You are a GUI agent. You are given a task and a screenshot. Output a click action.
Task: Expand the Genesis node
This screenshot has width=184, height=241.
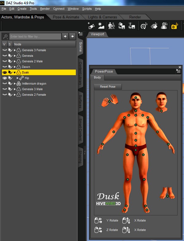pyautogui.click(x=15, y=56)
